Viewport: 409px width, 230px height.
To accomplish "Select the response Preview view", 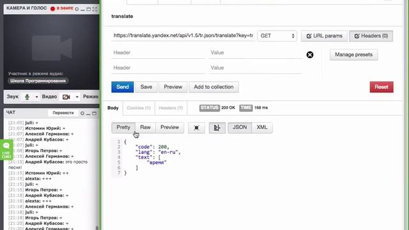I will pyautogui.click(x=169, y=128).
